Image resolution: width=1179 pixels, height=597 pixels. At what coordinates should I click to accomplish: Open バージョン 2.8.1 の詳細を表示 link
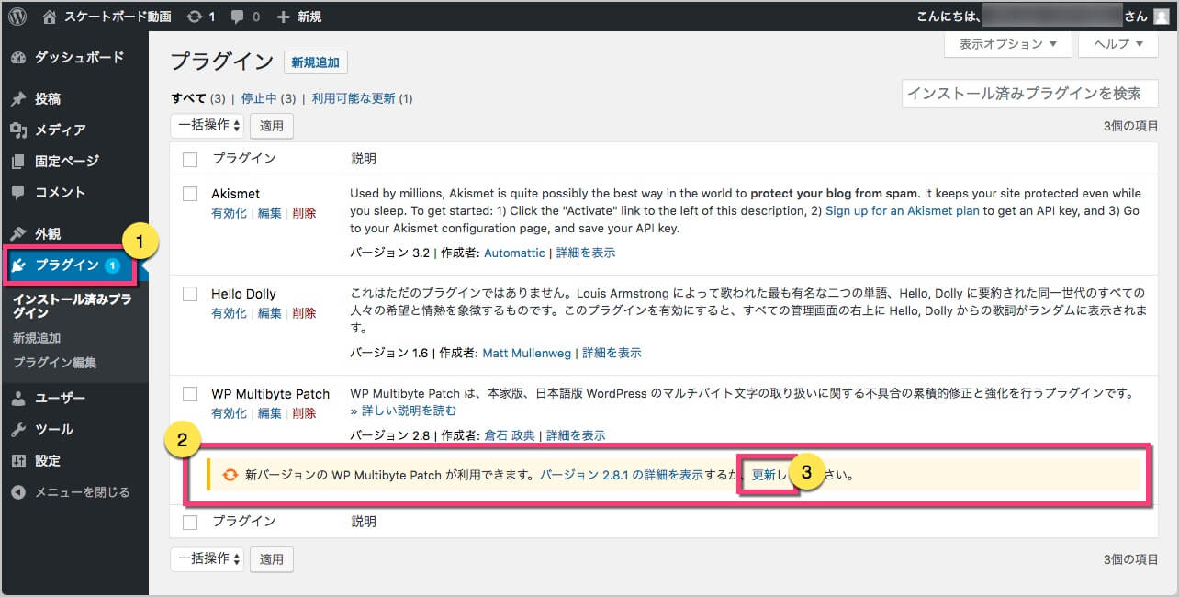622,475
